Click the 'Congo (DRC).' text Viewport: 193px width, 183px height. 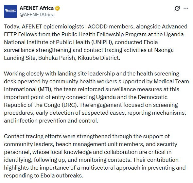pos(61,105)
